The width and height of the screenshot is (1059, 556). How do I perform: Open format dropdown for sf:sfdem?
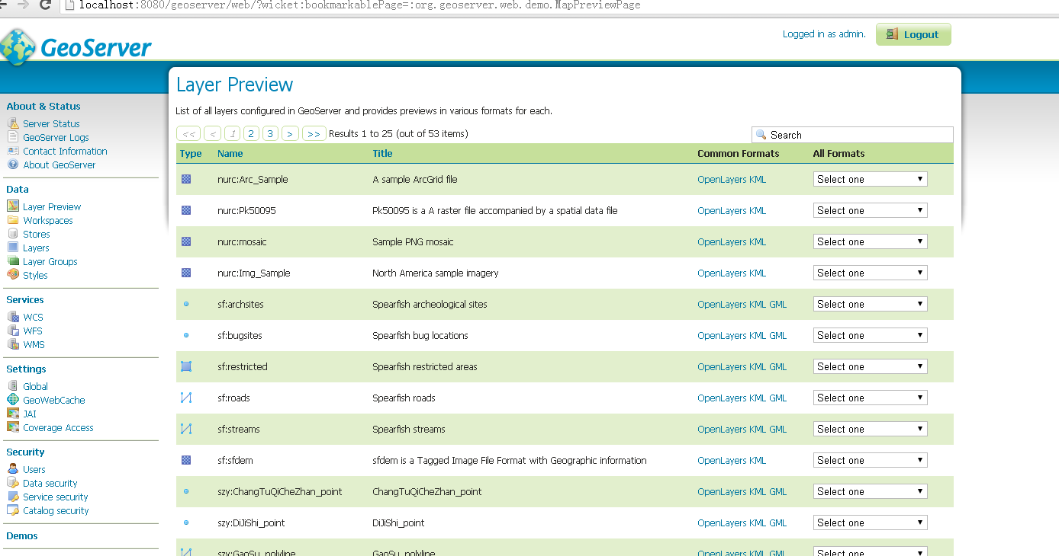(x=870, y=460)
